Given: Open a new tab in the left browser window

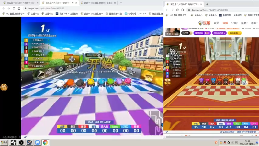Looking at the screenshot, I should pyautogui.click(x=121, y=3).
